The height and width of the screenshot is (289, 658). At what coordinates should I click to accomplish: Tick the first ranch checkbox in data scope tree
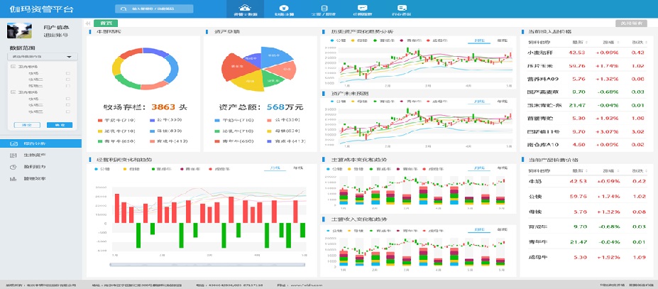[x=67, y=72]
